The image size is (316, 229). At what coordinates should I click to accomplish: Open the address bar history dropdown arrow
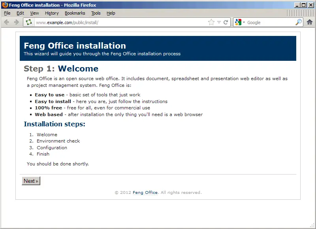pyautogui.click(x=219, y=23)
